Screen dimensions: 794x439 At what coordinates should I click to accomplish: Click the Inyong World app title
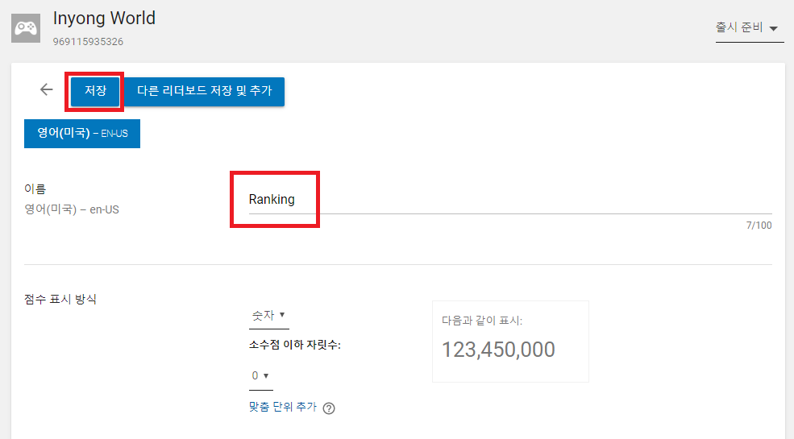click(x=104, y=19)
